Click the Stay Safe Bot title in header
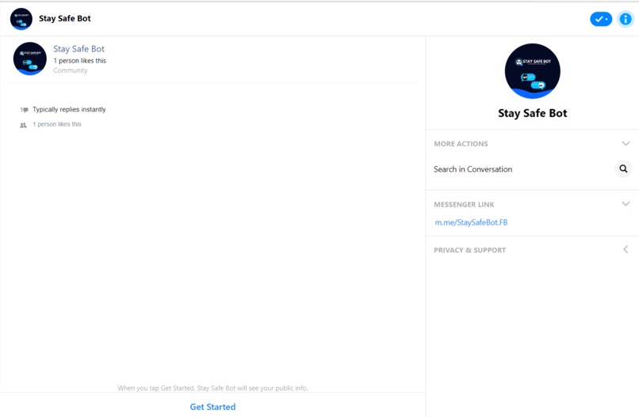Viewport: 639px width, 417px height. coord(65,19)
